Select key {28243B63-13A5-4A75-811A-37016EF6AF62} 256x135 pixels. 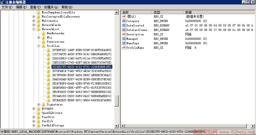82,58
